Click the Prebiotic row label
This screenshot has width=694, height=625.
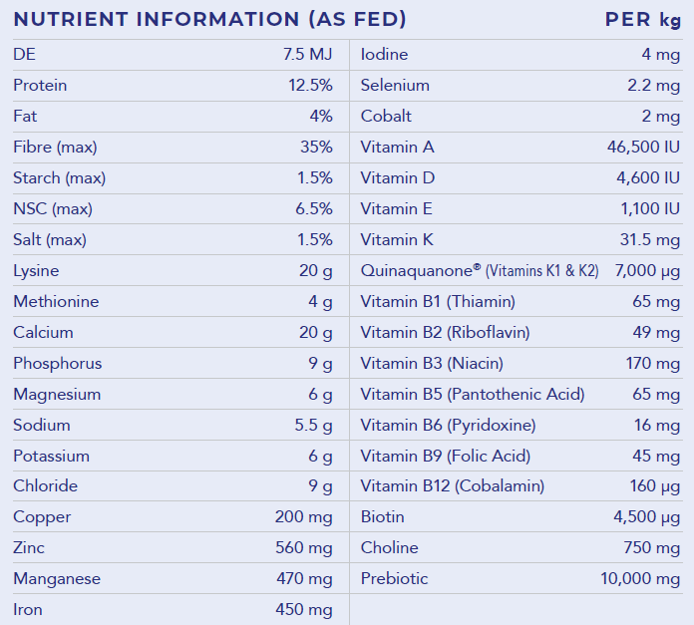pyautogui.click(x=394, y=579)
